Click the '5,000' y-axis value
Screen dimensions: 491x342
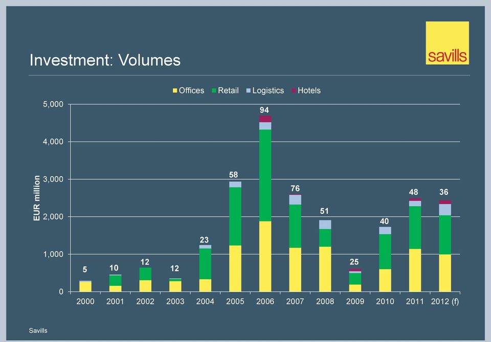53,104
